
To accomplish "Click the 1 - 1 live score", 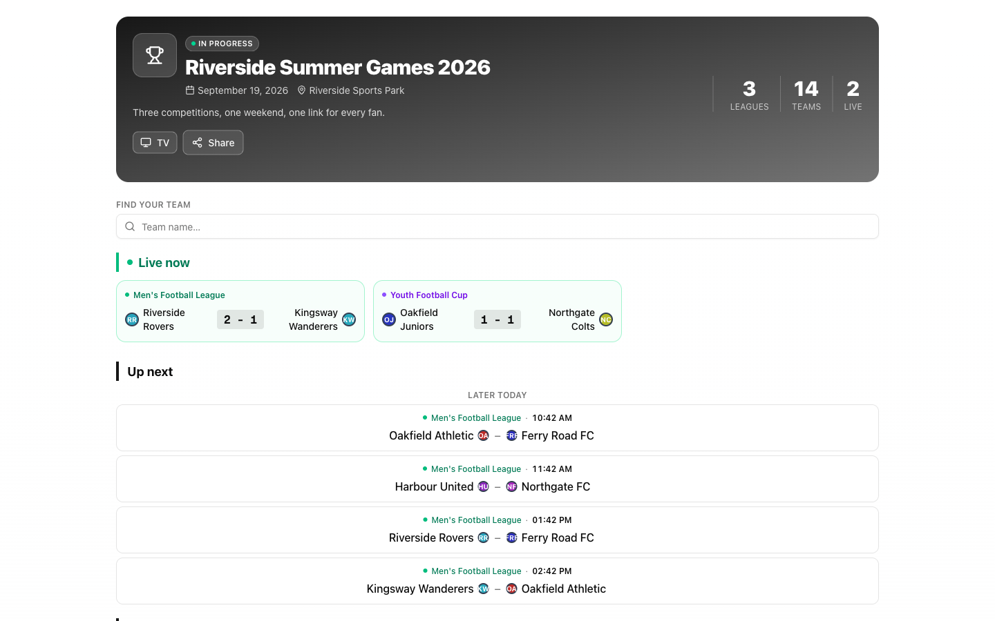I will [497, 319].
